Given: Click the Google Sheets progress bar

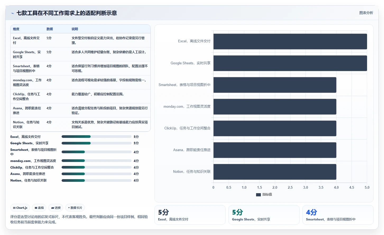Looking at the screenshot, I should 96,143.
